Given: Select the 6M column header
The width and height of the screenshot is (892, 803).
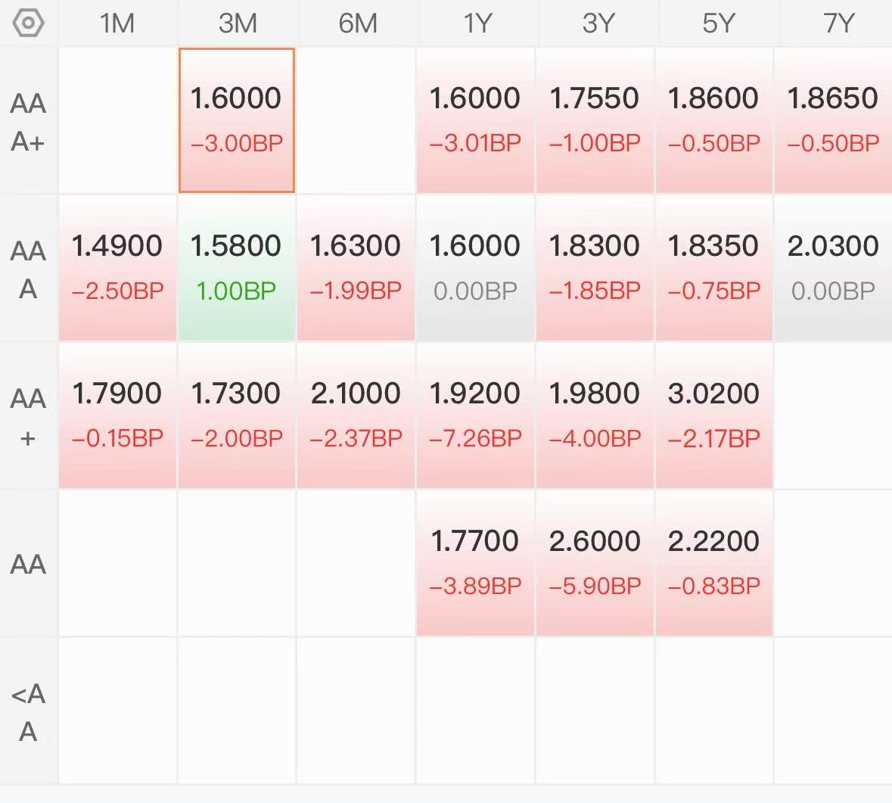Looking at the screenshot, I should 357,23.
